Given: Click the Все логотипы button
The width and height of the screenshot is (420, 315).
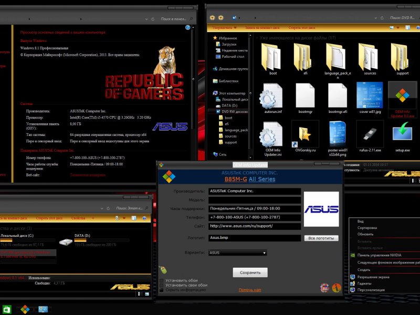Looking at the screenshot, I should (321, 238).
